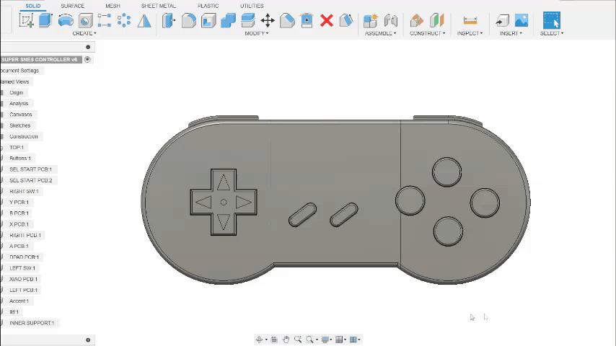The width and height of the screenshot is (616, 346).
Task: Click the D-pad center on the controller model
Action: click(x=224, y=203)
